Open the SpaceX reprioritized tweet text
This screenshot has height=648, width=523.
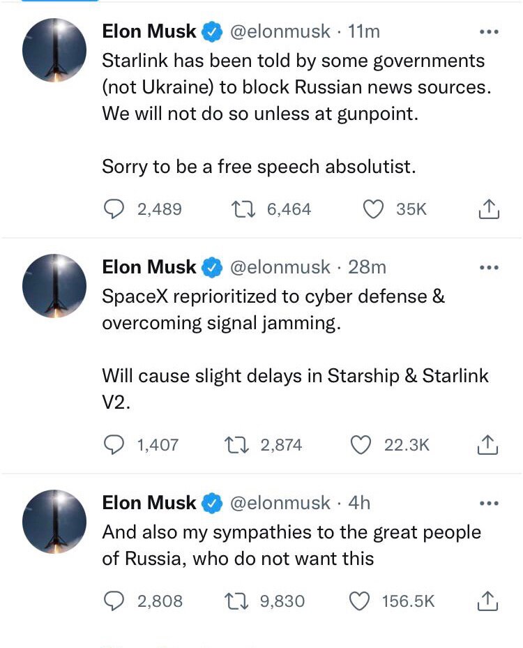[x=273, y=310]
